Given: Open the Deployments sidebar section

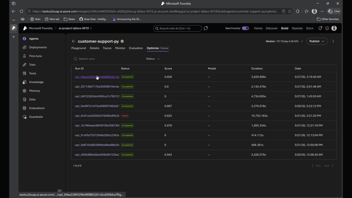Looking at the screenshot, I should coord(38,47).
